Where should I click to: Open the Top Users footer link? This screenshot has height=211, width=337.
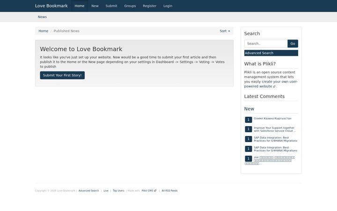[x=118, y=190]
